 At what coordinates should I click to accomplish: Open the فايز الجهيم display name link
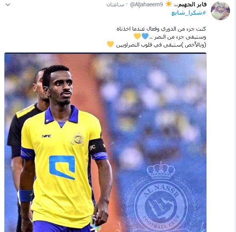[190, 4]
